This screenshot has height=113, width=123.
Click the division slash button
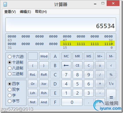pyautogui.click(x=100, y=75)
